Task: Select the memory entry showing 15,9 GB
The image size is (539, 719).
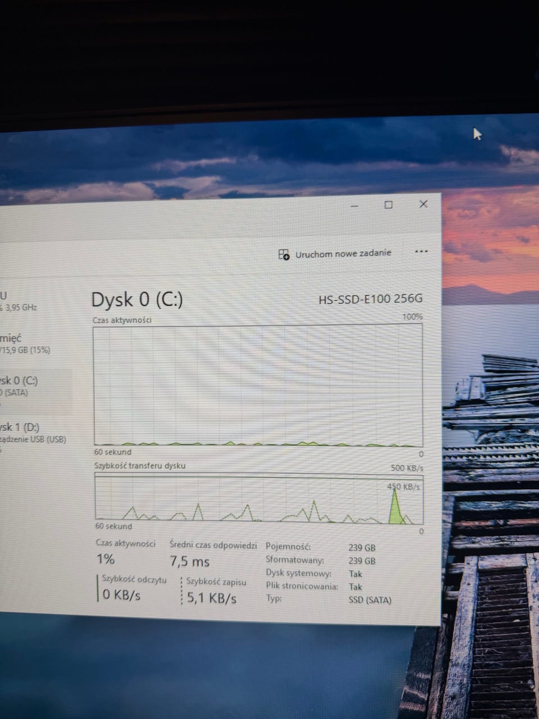Action: [25, 344]
